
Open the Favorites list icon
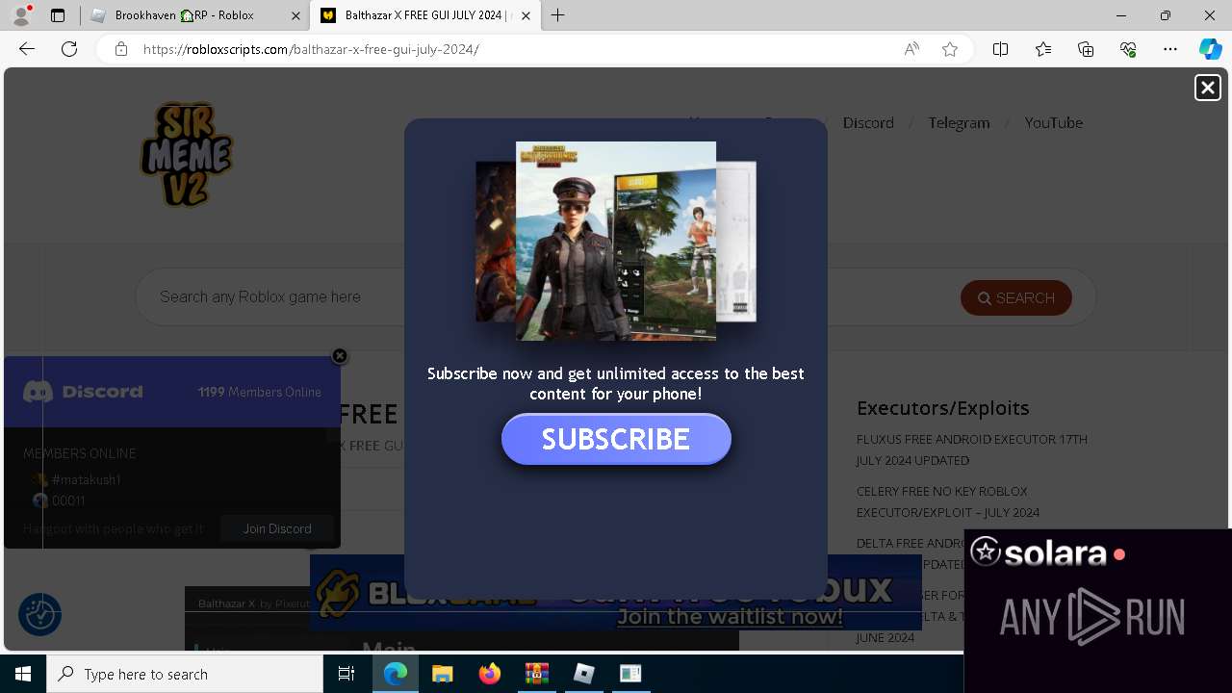(1043, 49)
